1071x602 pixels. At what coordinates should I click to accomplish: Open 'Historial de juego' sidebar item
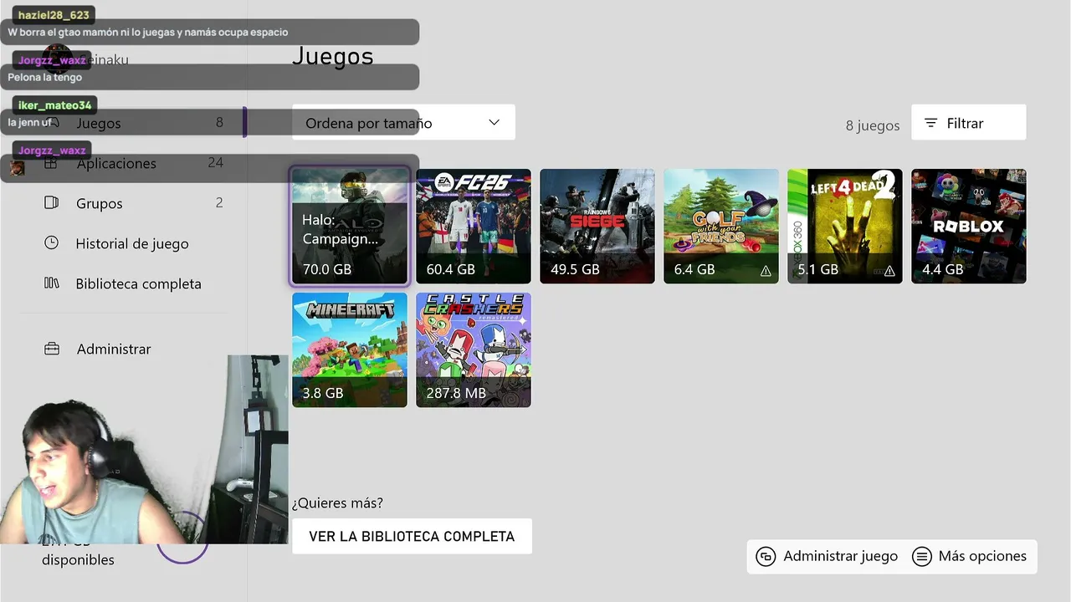click(x=134, y=243)
